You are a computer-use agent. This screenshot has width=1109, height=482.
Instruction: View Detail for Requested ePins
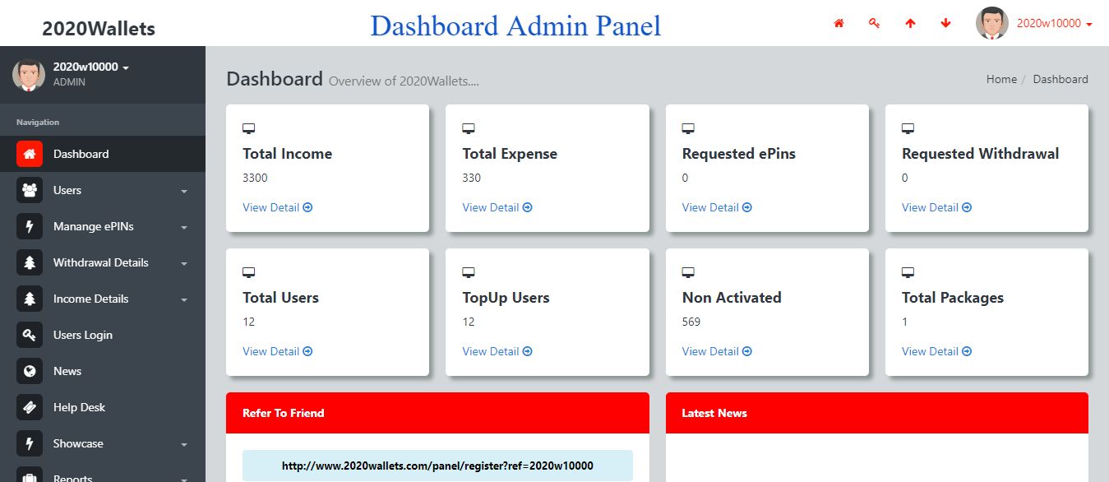coord(717,207)
